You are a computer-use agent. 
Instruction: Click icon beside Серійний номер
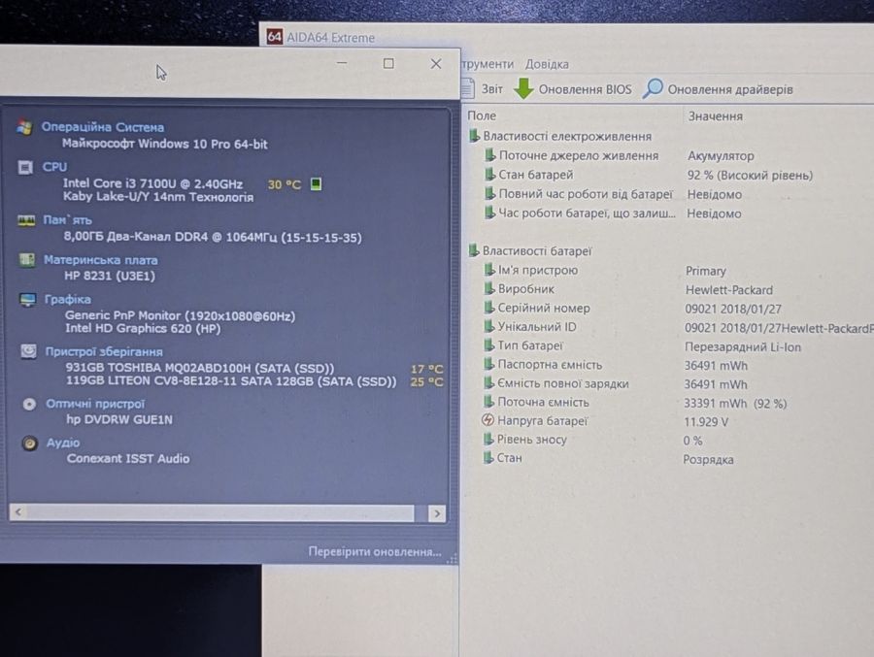tap(488, 308)
